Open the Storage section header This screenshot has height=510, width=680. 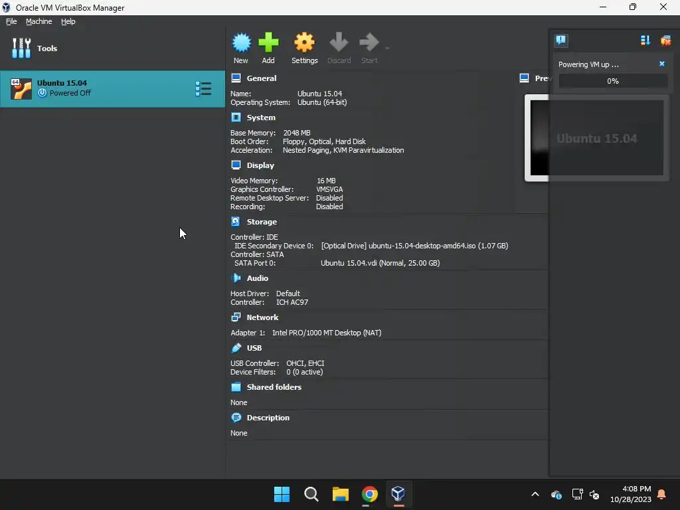[262, 222]
